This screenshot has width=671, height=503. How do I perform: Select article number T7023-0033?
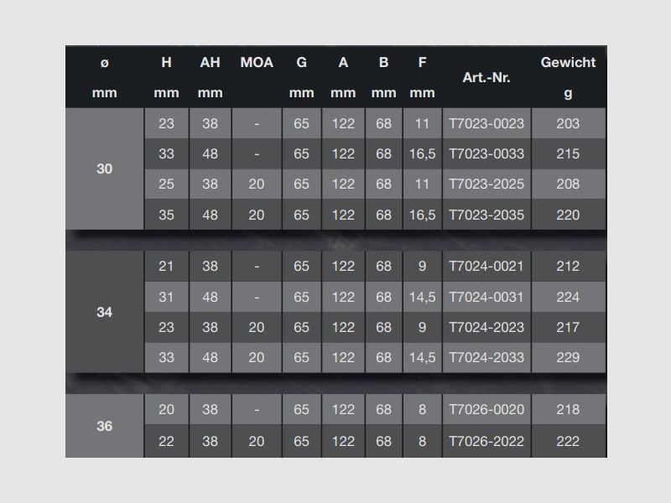(486, 154)
